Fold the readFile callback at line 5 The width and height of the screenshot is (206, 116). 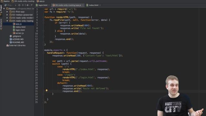click(x=43, y=20)
